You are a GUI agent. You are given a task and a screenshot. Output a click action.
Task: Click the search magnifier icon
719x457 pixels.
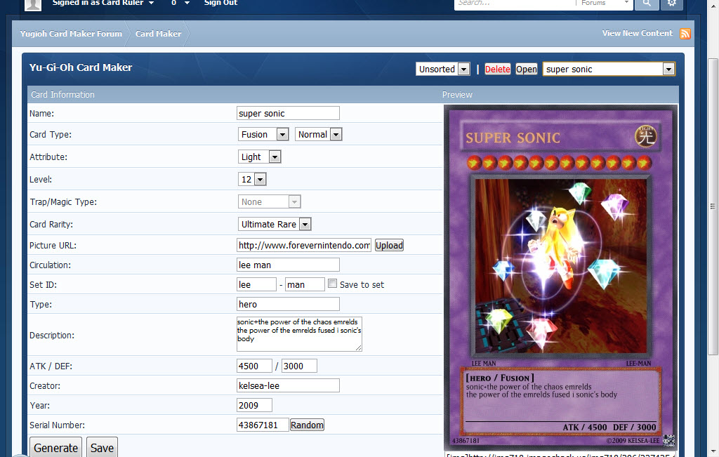pyautogui.click(x=647, y=4)
